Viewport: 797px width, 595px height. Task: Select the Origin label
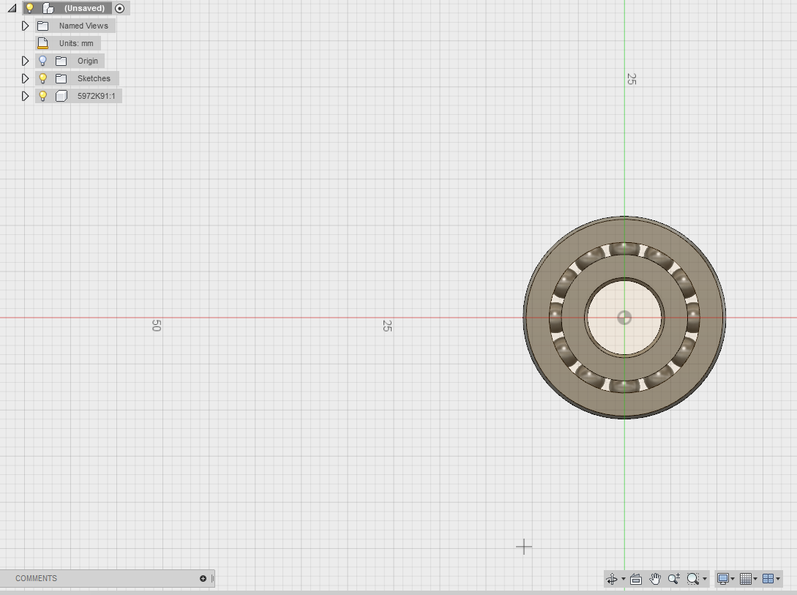pyautogui.click(x=87, y=61)
